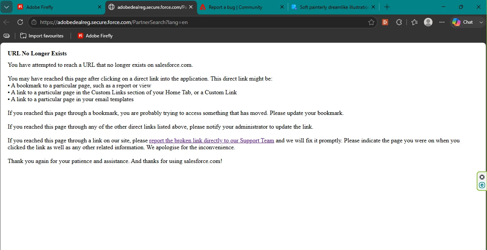Click the favourites bar tab-shaped icon
Image resolution: width=487 pixels, height=250 pixels.
pos(6,35)
